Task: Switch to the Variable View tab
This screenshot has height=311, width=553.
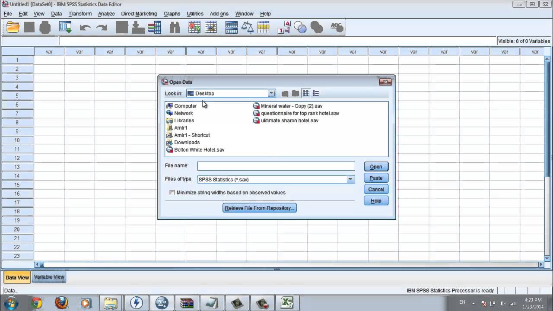Action: [49, 277]
